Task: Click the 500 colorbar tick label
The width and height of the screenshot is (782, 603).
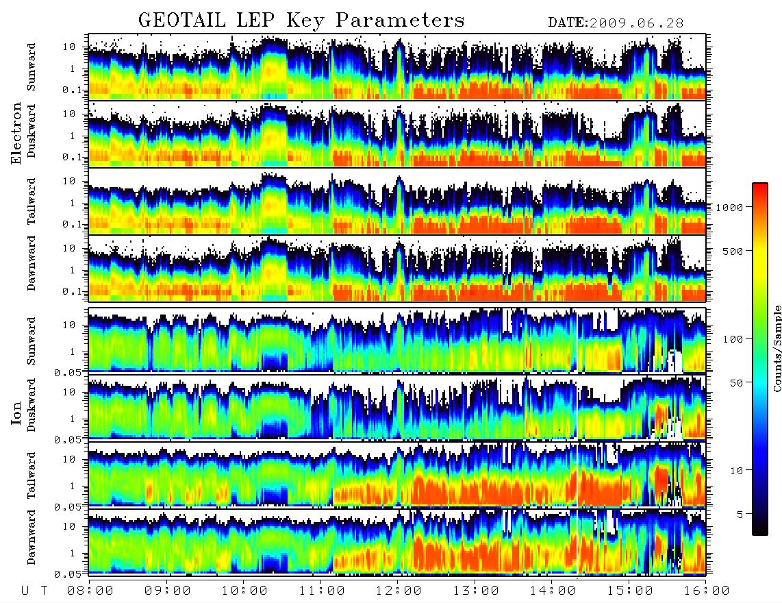Action: click(733, 251)
